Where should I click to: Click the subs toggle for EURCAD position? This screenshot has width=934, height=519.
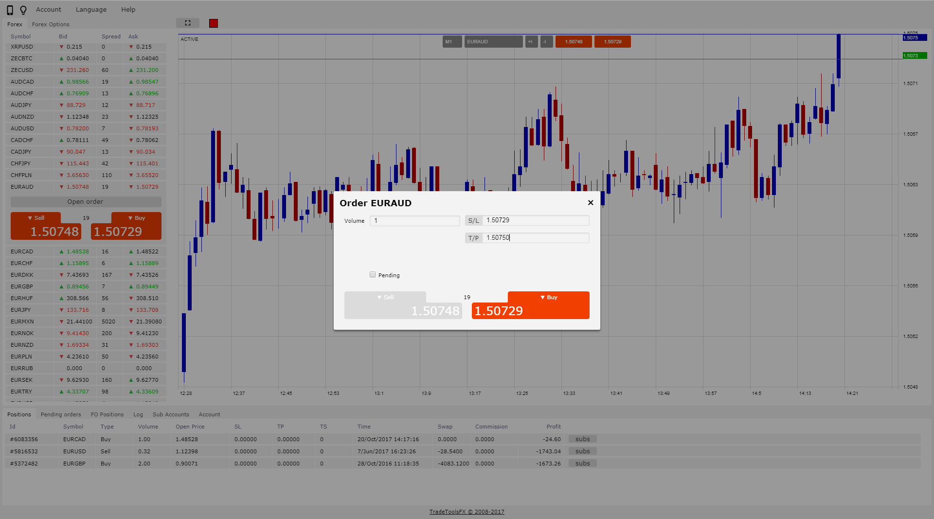pyautogui.click(x=582, y=439)
